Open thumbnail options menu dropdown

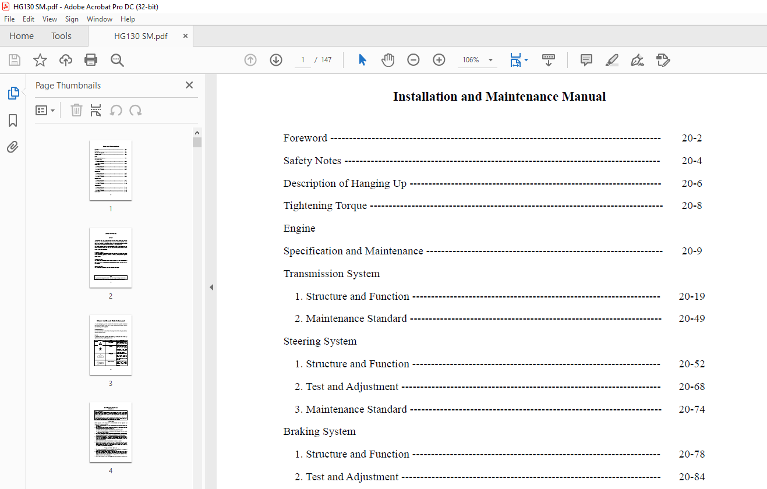tap(45, 110)
